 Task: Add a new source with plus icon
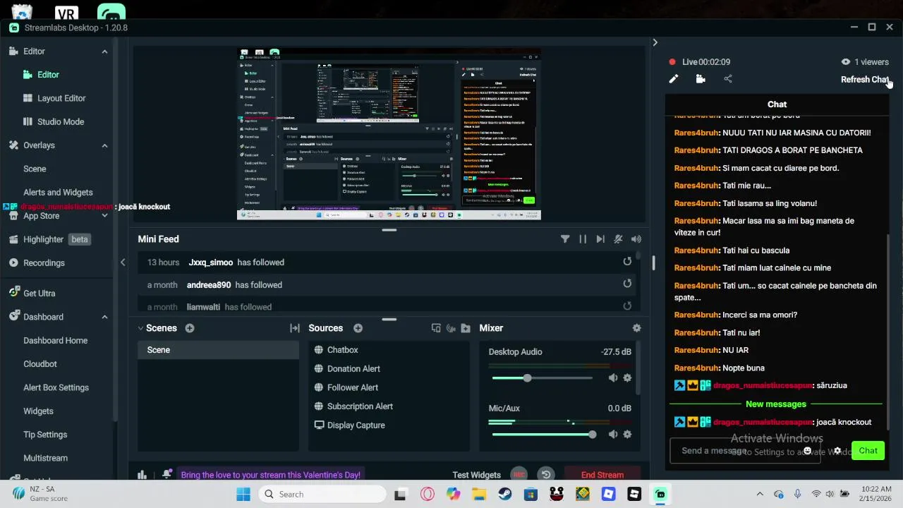358,328
